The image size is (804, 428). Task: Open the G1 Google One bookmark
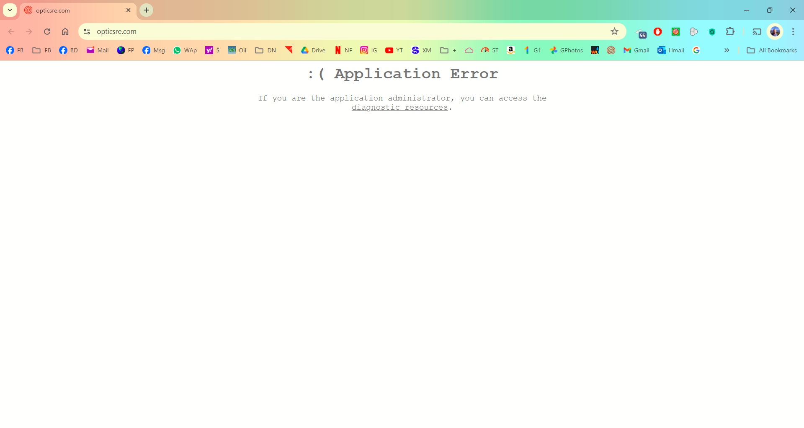point(532,50)
